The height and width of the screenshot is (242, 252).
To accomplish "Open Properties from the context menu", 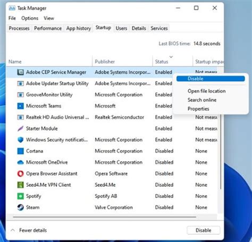I will click(198, 109).
